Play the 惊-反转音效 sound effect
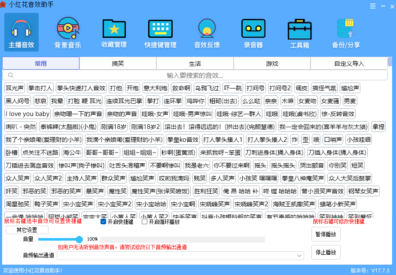Screen dimensions: 396x275 338,114
